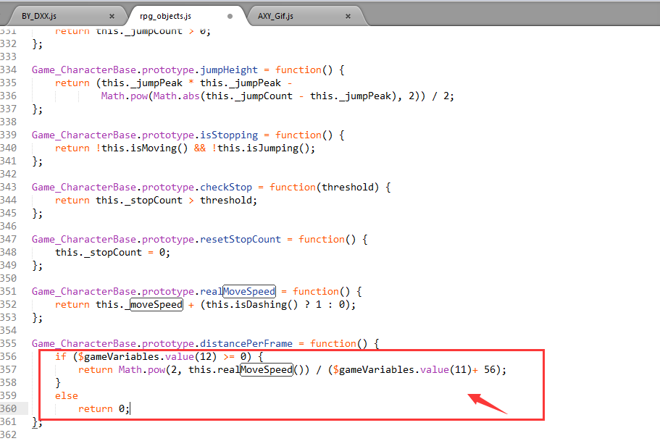Click the else keyword on line 359
The image size is (660, 441).
point(67,396)
